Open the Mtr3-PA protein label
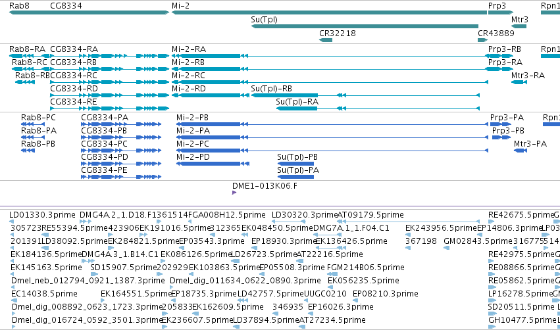560x330 pixels. [530, 144]
